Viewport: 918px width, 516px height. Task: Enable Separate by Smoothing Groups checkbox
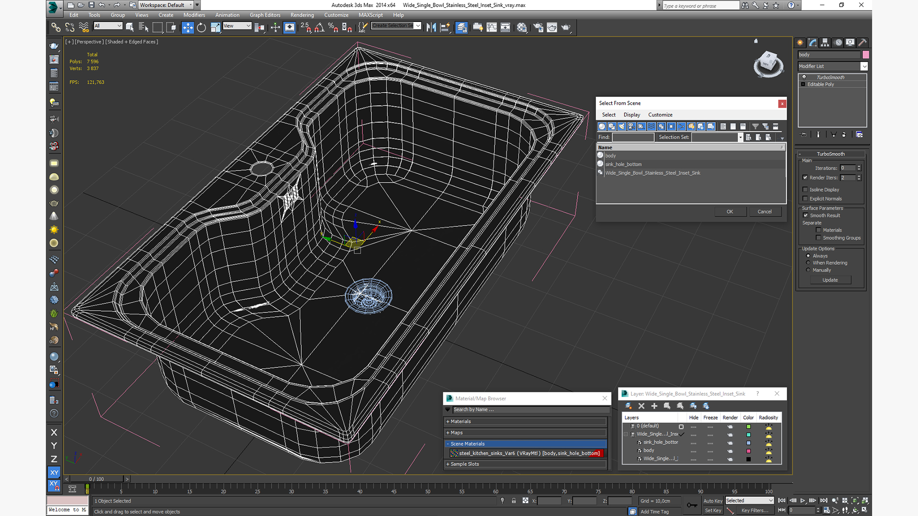pyautogui.click(x=819, y=238)
